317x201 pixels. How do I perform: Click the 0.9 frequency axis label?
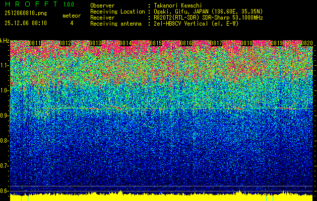(x=5, y=116)
